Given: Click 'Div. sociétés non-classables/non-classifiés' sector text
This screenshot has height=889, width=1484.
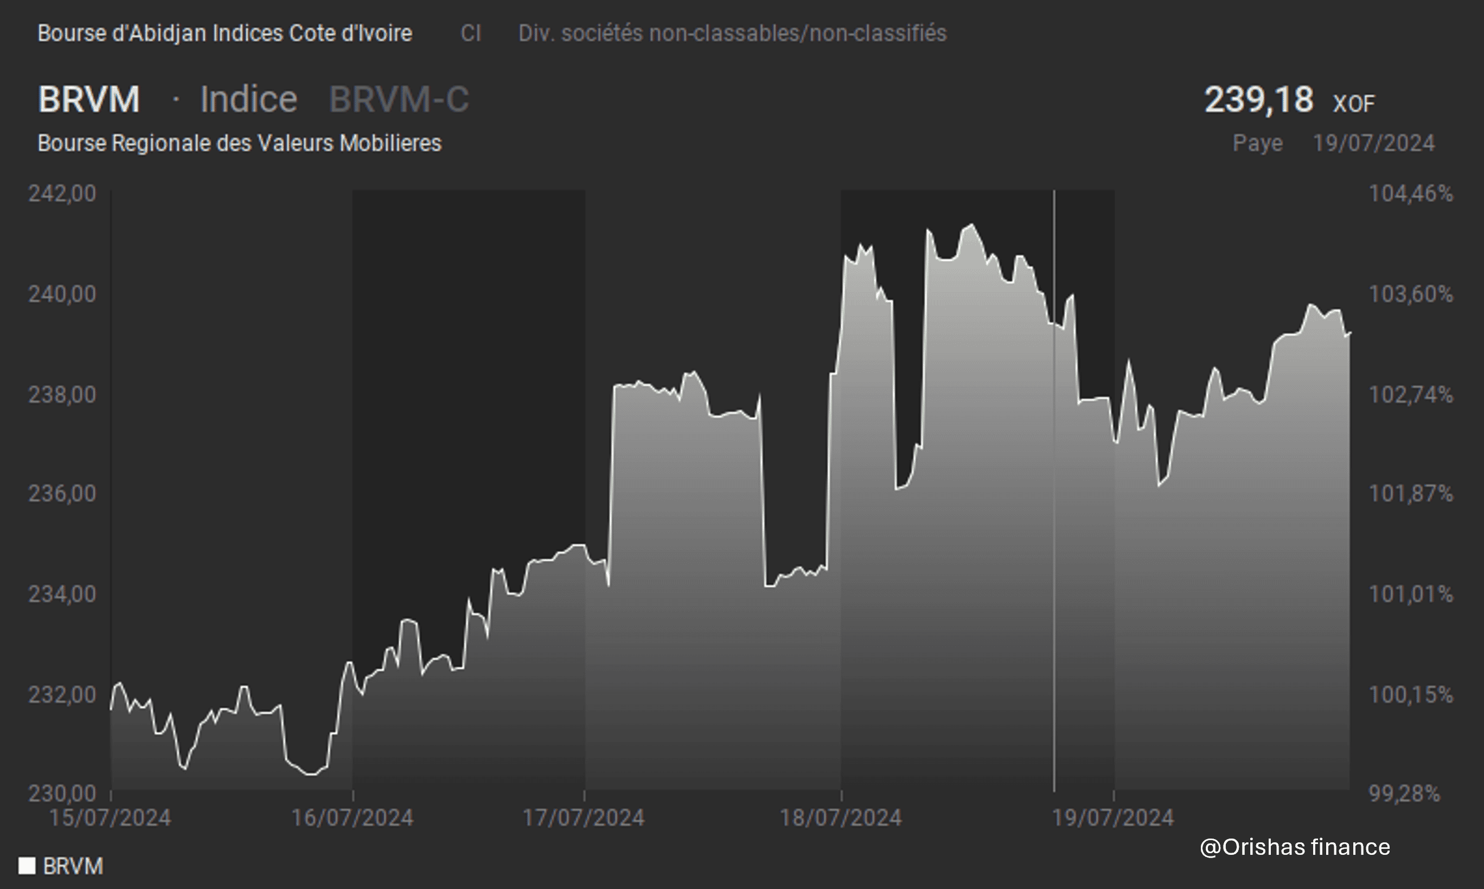Looking at the screenshot, I should click(x=732, y=33).
